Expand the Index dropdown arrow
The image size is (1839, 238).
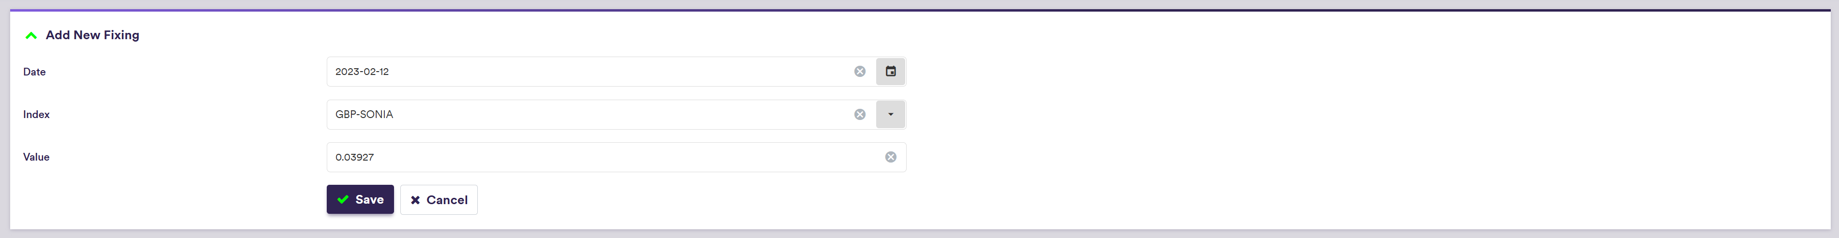click(x=890, y=114)
